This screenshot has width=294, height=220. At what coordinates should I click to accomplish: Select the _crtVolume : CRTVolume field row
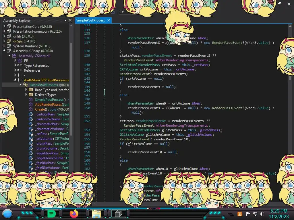49,138
